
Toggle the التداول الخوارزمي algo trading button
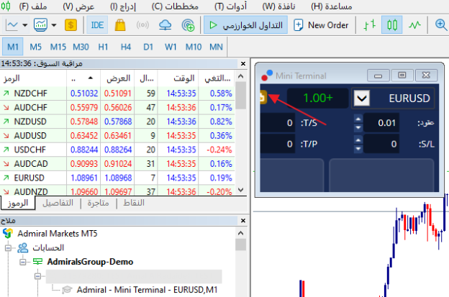click(245, 25)
